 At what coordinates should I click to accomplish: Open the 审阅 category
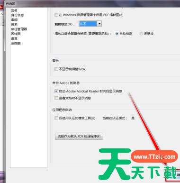[14, 20]
